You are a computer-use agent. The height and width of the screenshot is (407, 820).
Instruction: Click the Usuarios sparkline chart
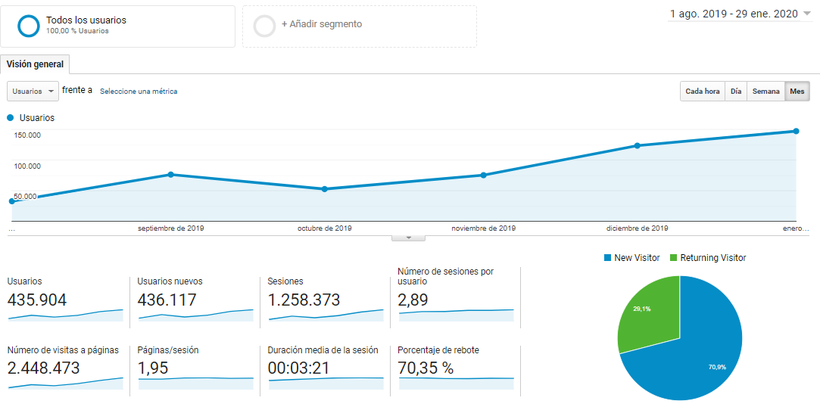click(65, 315)
